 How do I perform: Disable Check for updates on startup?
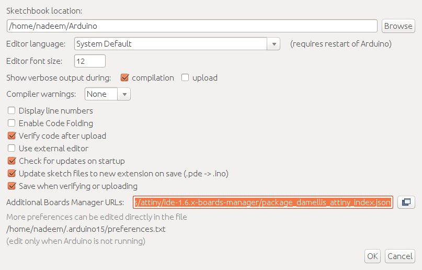12,161
